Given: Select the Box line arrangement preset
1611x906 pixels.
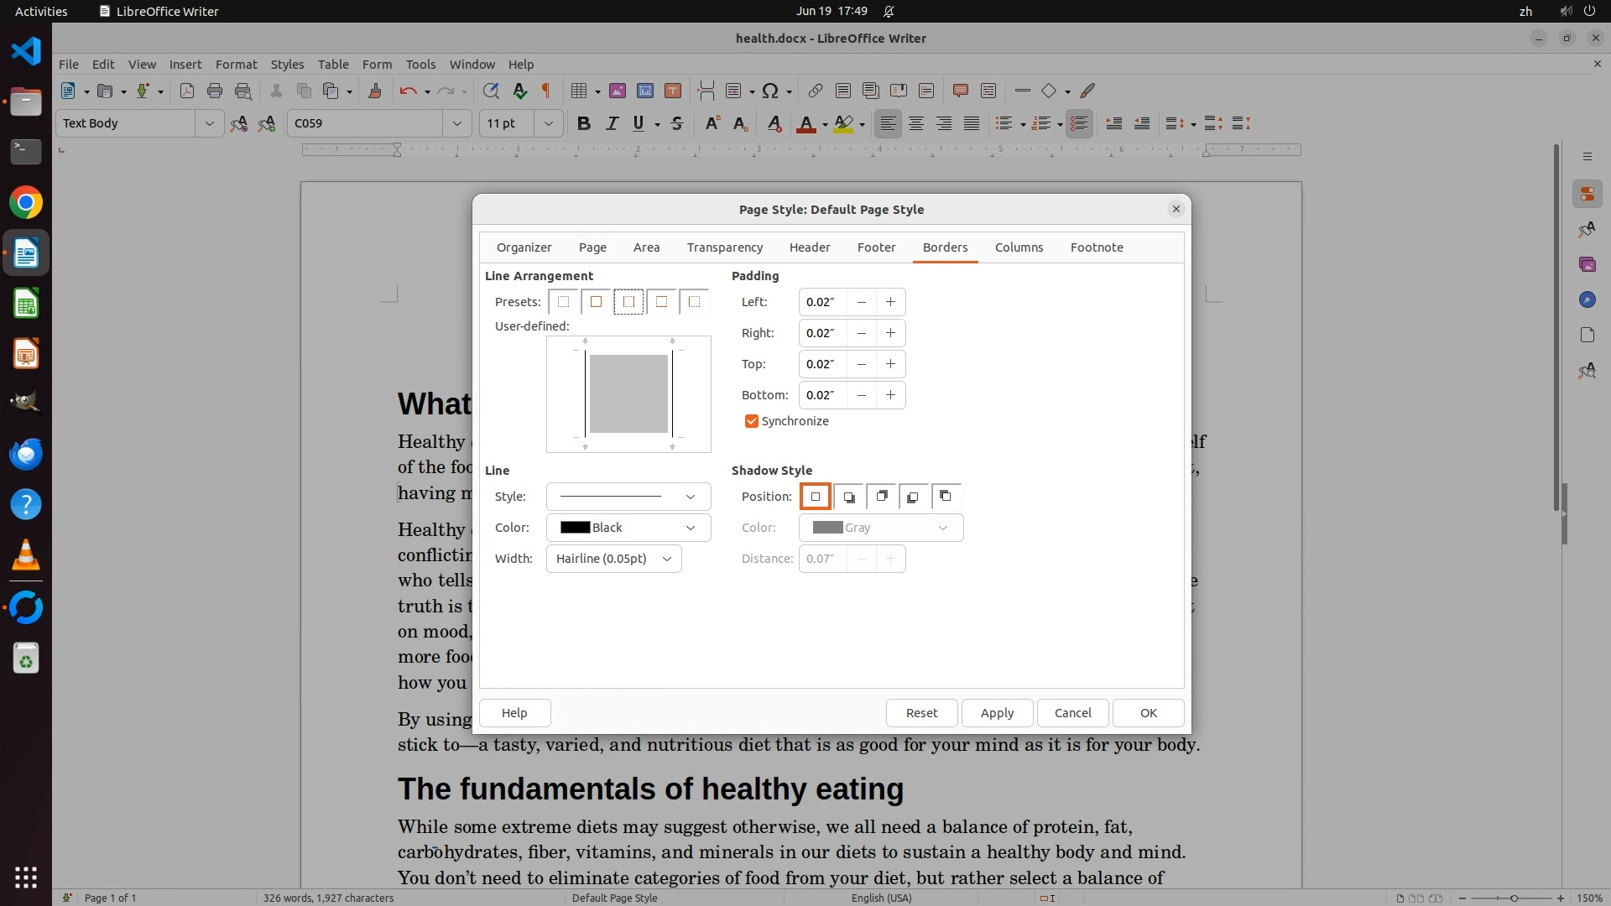Looking at the screenshot, I should (596, 302).
